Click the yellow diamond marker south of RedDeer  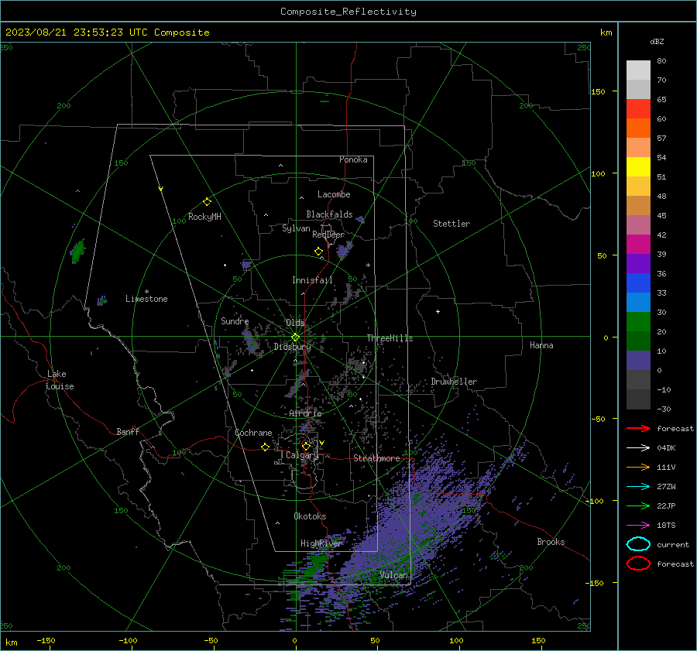319,252
